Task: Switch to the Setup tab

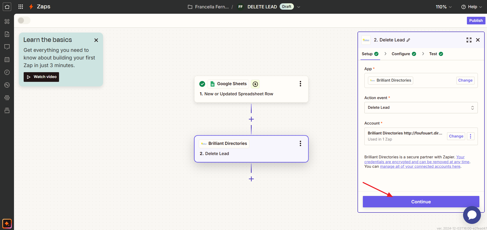Action: coord(370,54)
